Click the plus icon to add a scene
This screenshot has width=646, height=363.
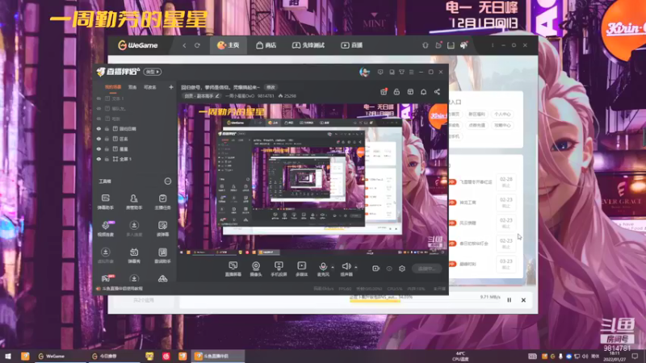pos(171,87)
